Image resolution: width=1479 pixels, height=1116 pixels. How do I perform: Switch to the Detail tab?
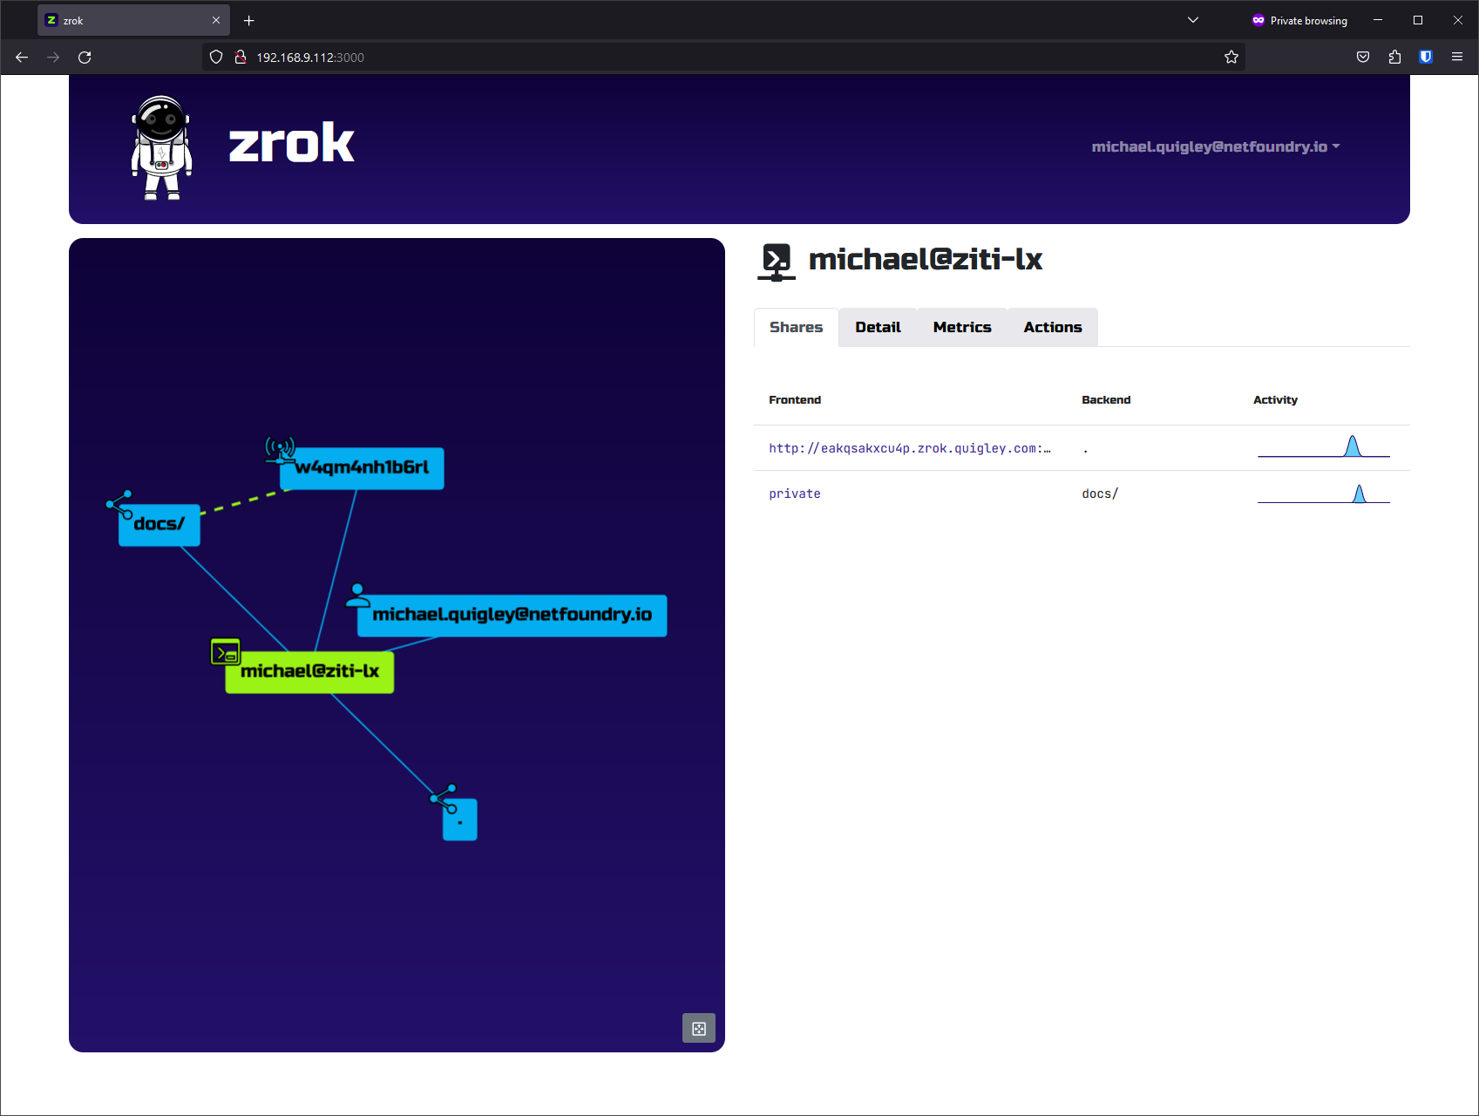pyautogui.click(x=878, y=327)
